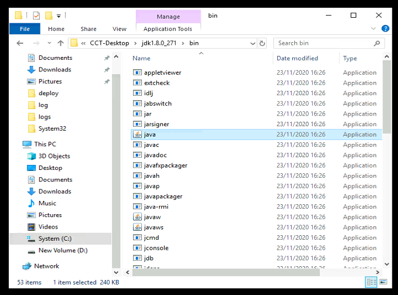The height and width of the screenshot is (295, 398).
Task: Select the java-rmi file name
Action: [x=156, y=207]
